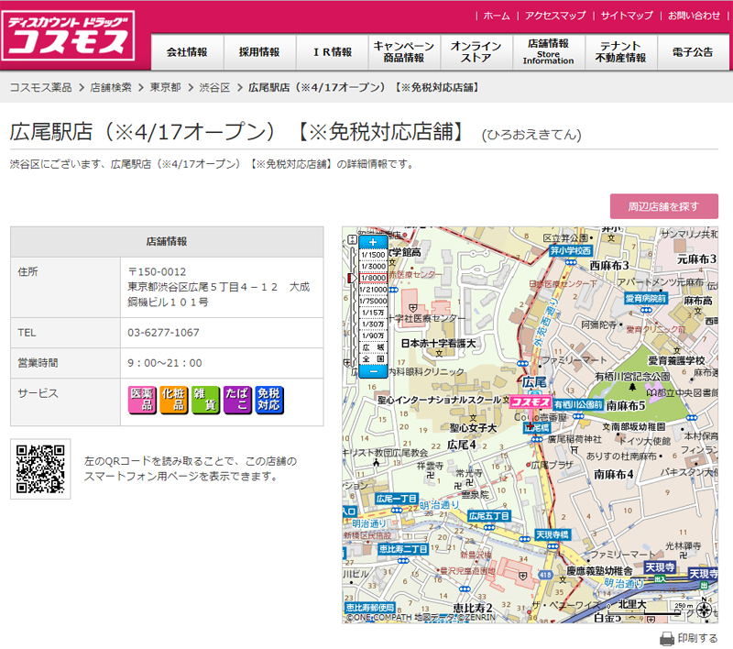Image resolution: width=733 pixels, height=649 pixels.
Task: Open the オンラインストア navigation menu
Action: pyautogui.click(x=476, y=52)
